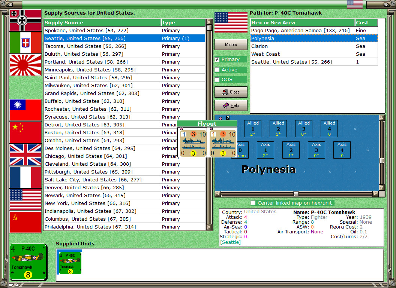396x288 pixels.
Task: Click the supply list scrollbar down arrow
Action: click(x=209, y=227)
